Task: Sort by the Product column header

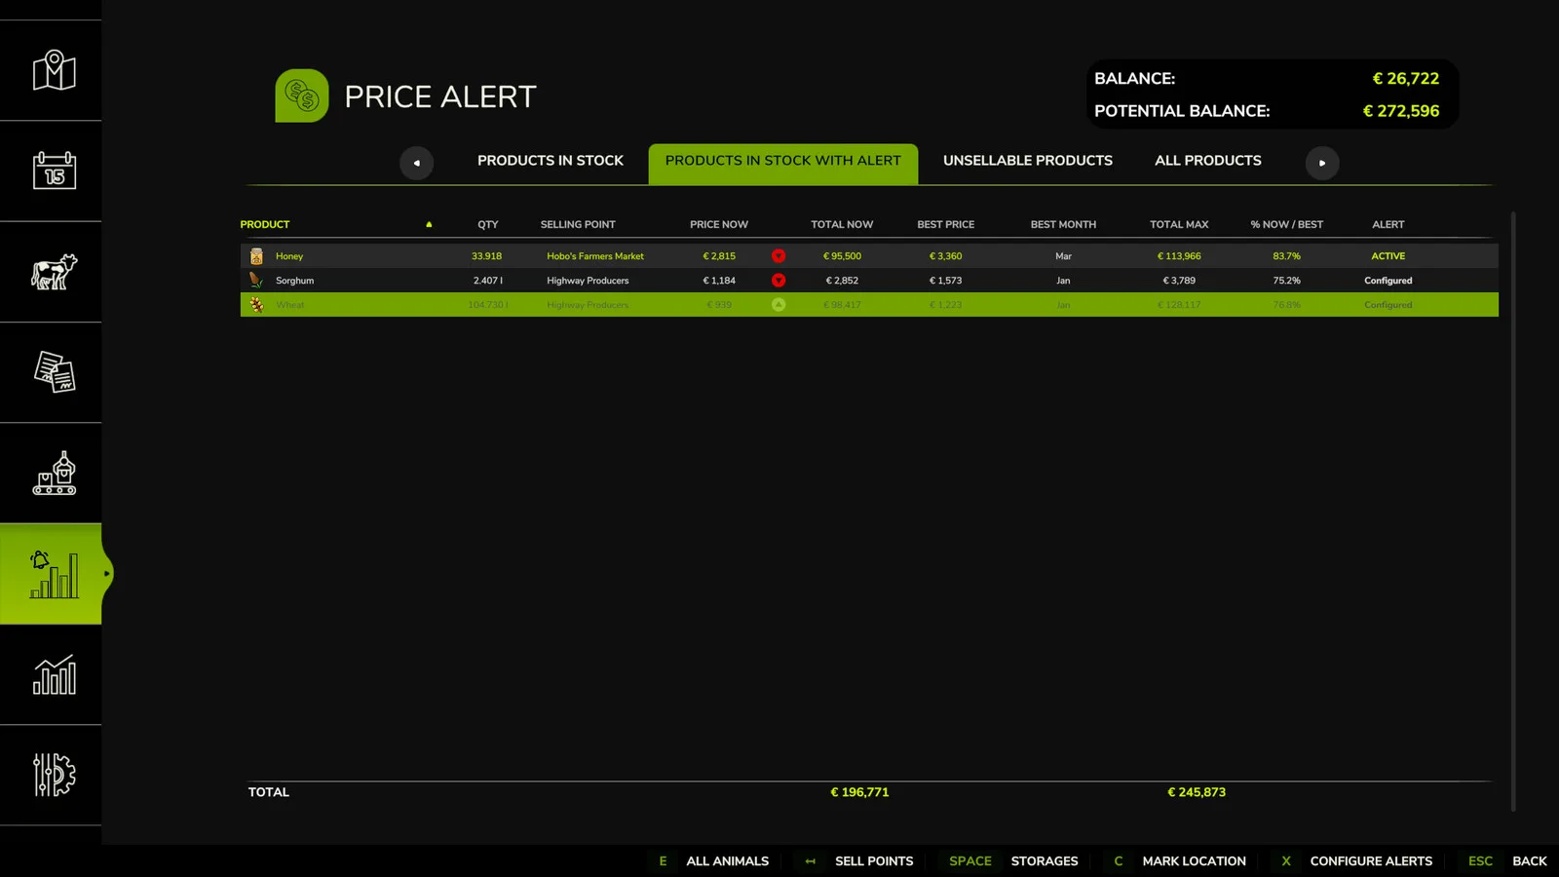Action: pos(265,224)
